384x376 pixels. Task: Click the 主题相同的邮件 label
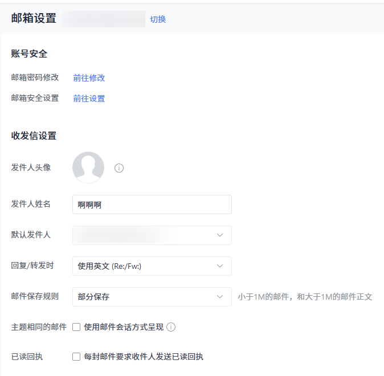point(39,327)
